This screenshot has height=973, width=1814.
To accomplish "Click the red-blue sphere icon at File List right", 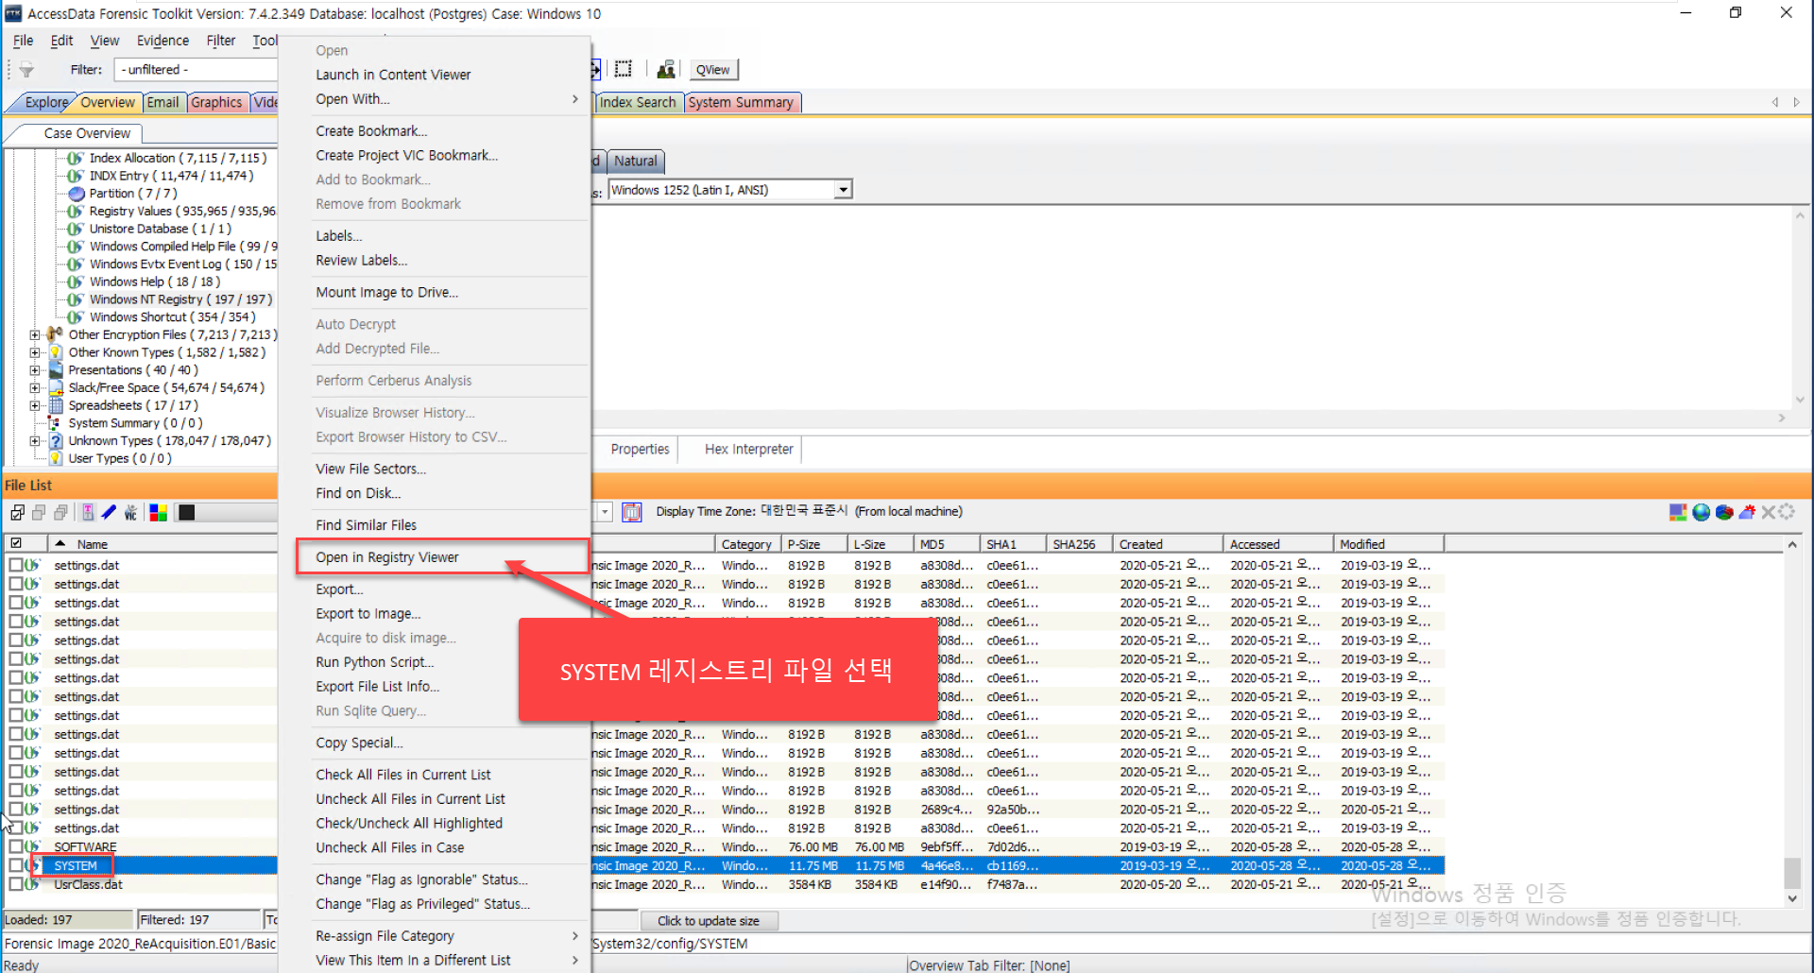I will point(1724,512).
